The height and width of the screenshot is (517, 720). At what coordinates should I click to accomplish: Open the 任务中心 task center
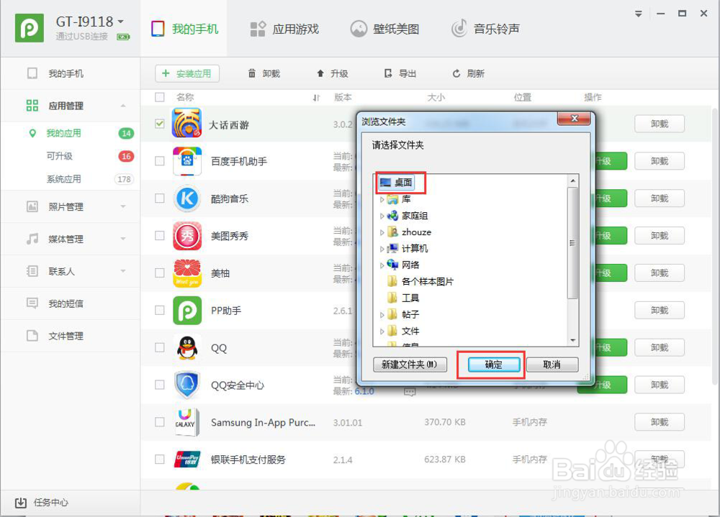pos(41,503)
